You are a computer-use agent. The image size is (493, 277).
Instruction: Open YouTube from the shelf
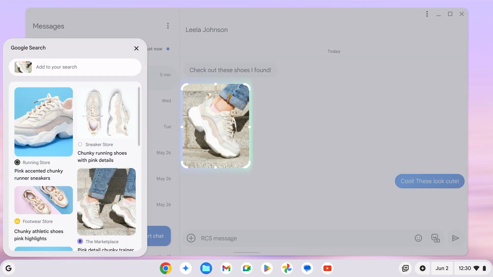[x=327, y=268]
